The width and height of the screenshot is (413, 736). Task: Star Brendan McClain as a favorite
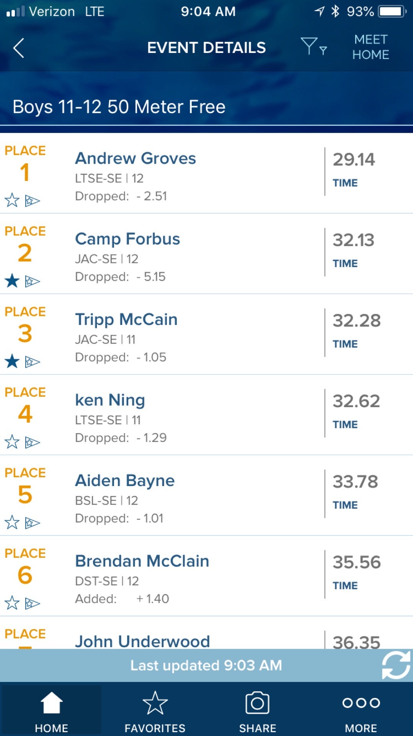click(12, 603)
